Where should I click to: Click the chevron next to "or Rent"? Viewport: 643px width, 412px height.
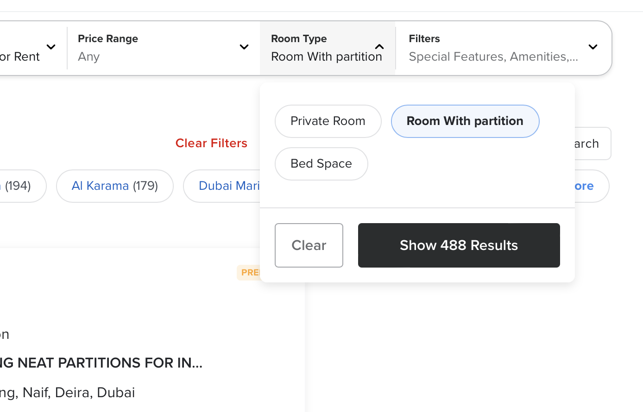tap(51, 47)
